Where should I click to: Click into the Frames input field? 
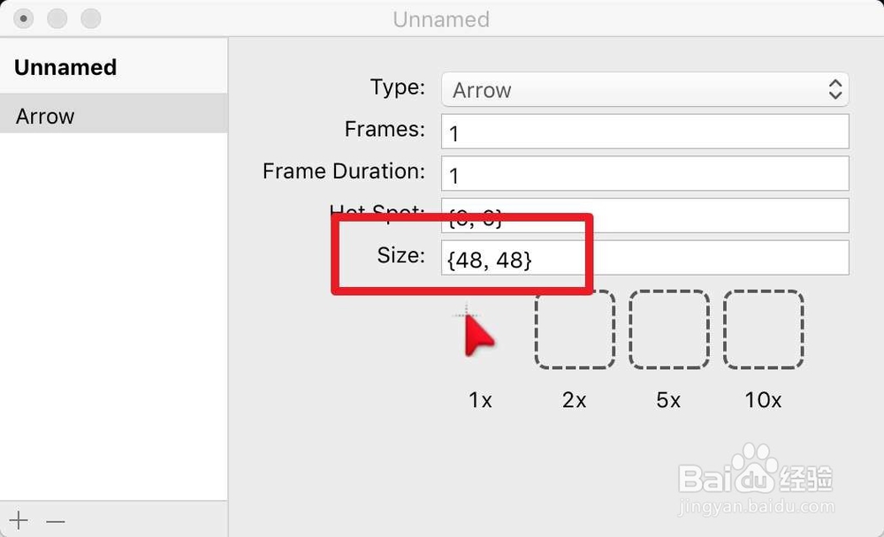point(645,132)
